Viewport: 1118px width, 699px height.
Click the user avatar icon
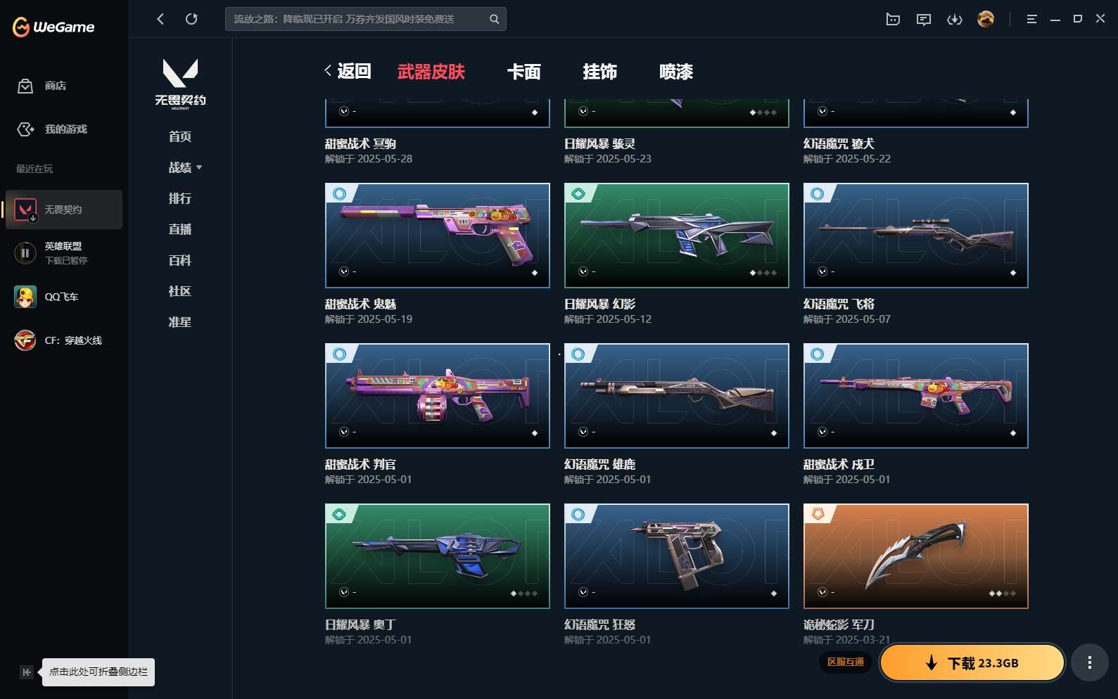point(986,19)
